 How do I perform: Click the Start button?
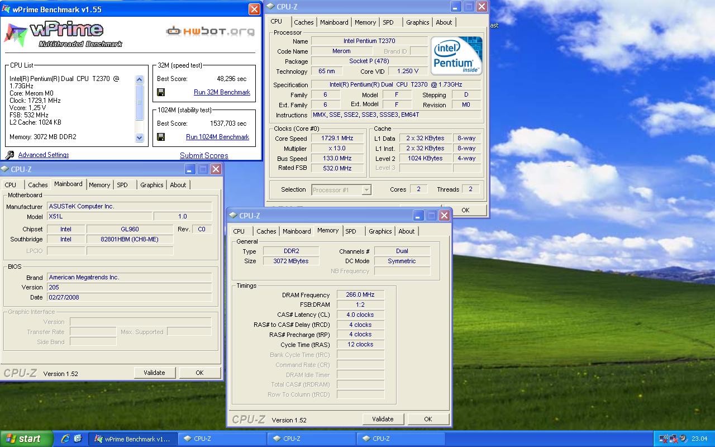click(x=26, y=439)
